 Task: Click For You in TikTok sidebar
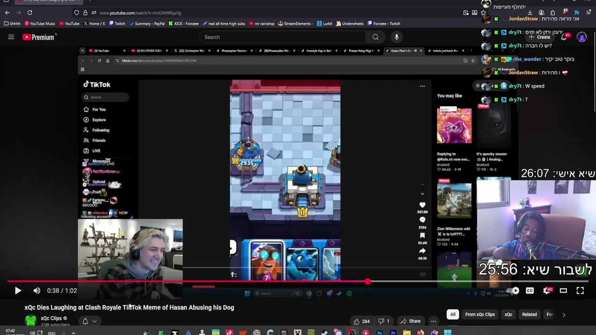tap(95, 109)
